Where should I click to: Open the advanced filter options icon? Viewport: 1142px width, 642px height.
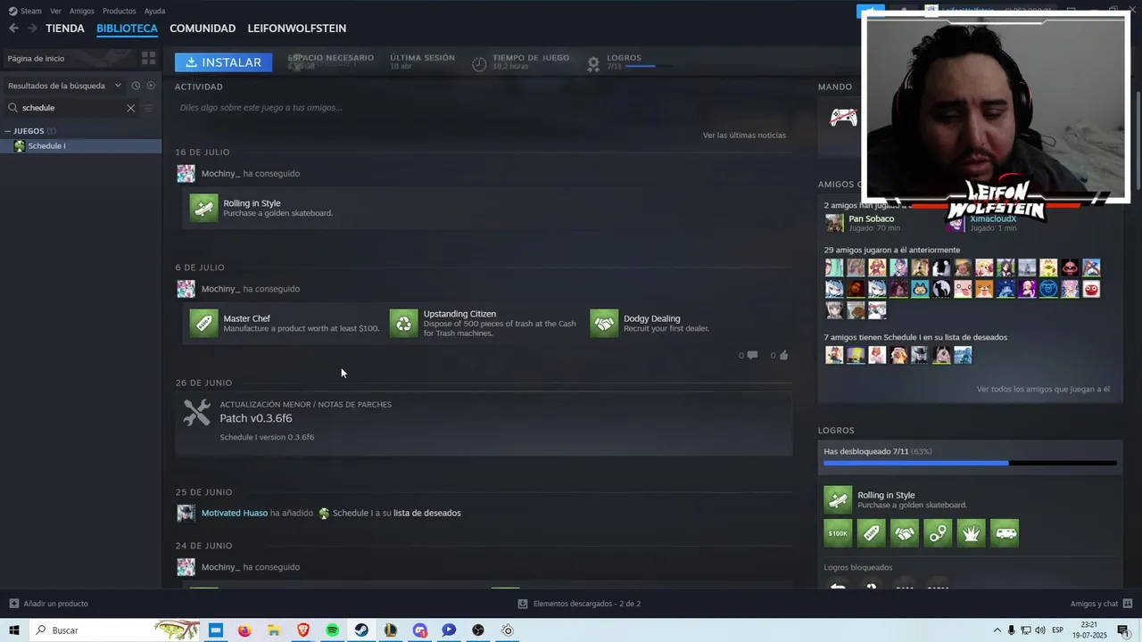(149, 108)
